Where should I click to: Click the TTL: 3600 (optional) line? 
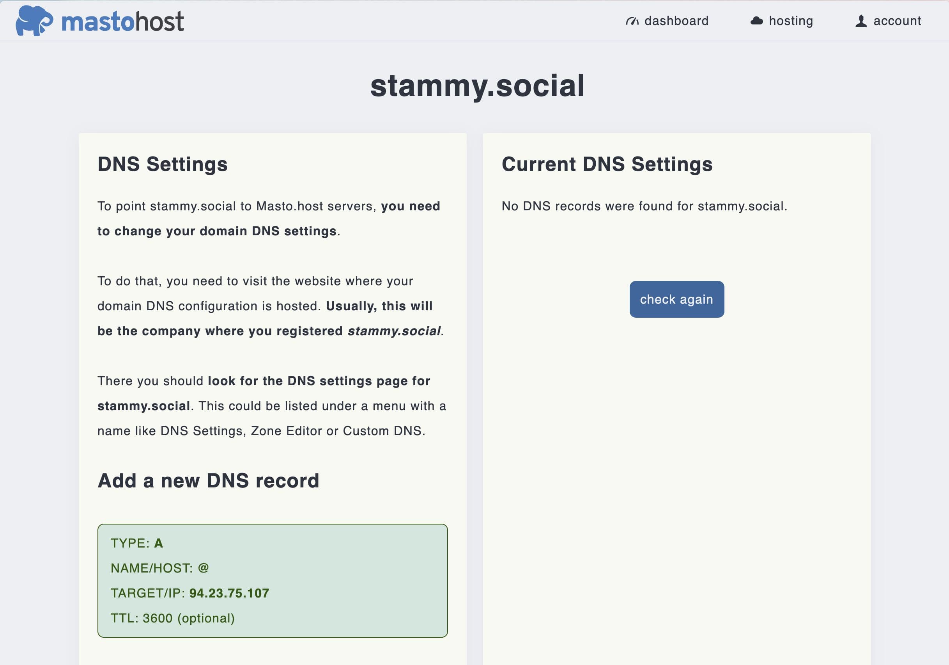[x=173, y=618]
